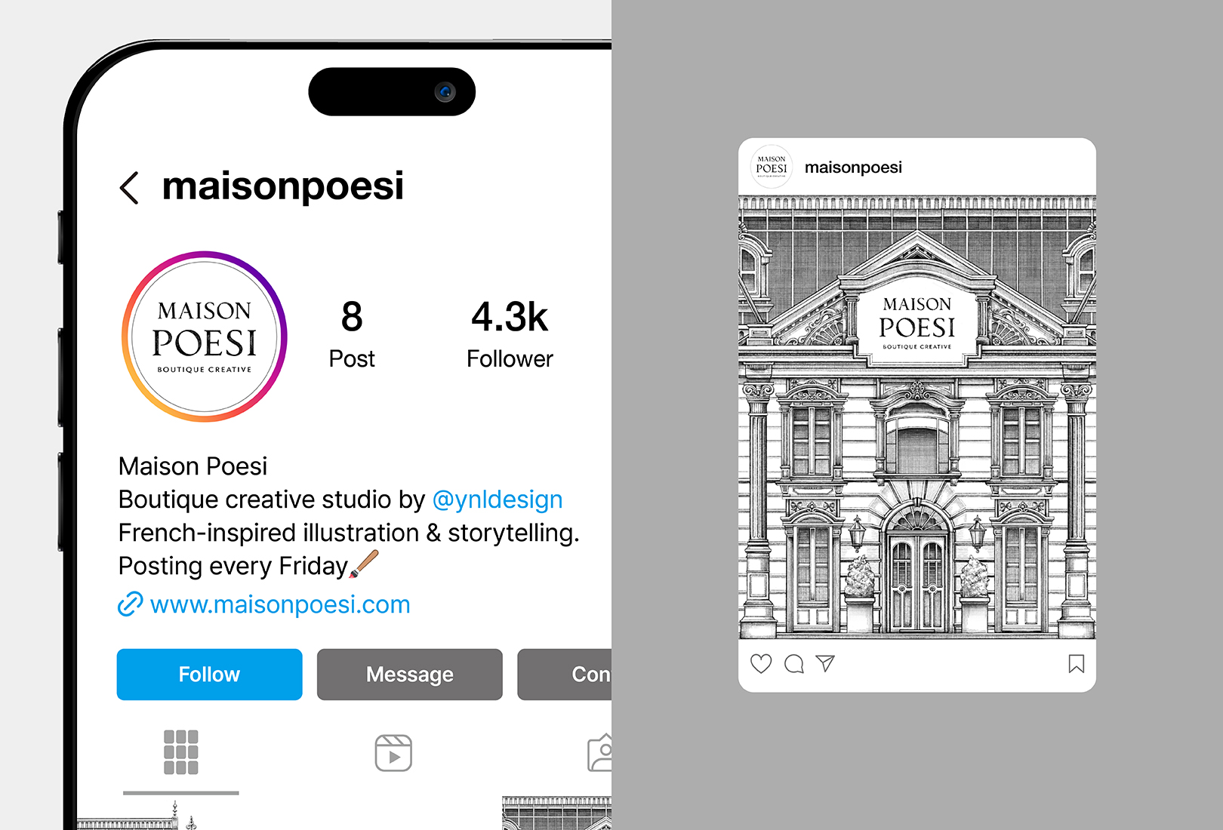Switch to the tagged photos tab

coord(599,753)
